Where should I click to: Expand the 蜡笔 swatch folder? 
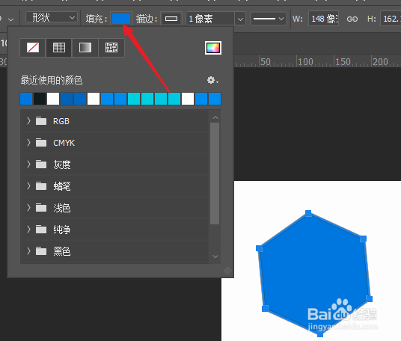pyautogui.click(x=28, y=186)
